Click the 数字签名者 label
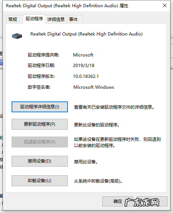This screenshot has height=213, width=173. click(x=39, y=87)
